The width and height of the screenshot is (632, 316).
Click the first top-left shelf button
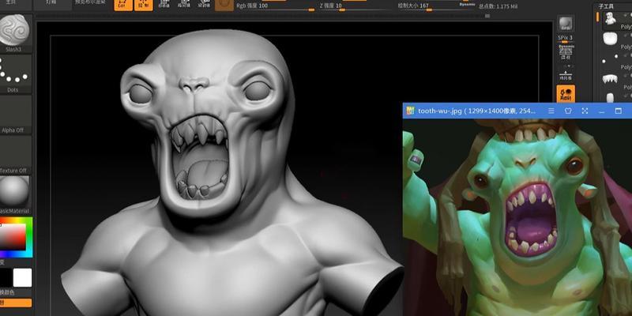(16, 4)
